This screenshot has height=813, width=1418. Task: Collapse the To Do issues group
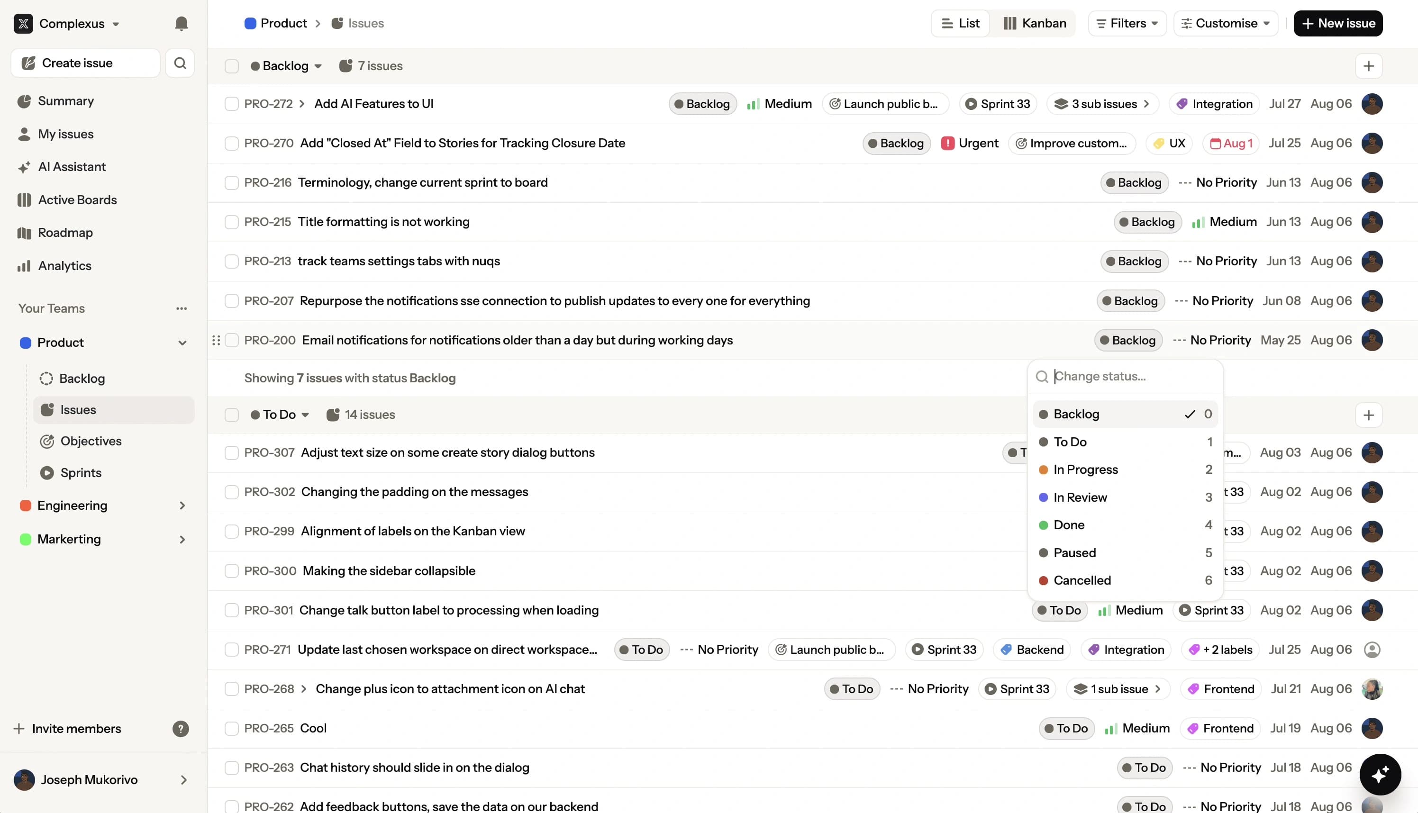coord(306,414)
